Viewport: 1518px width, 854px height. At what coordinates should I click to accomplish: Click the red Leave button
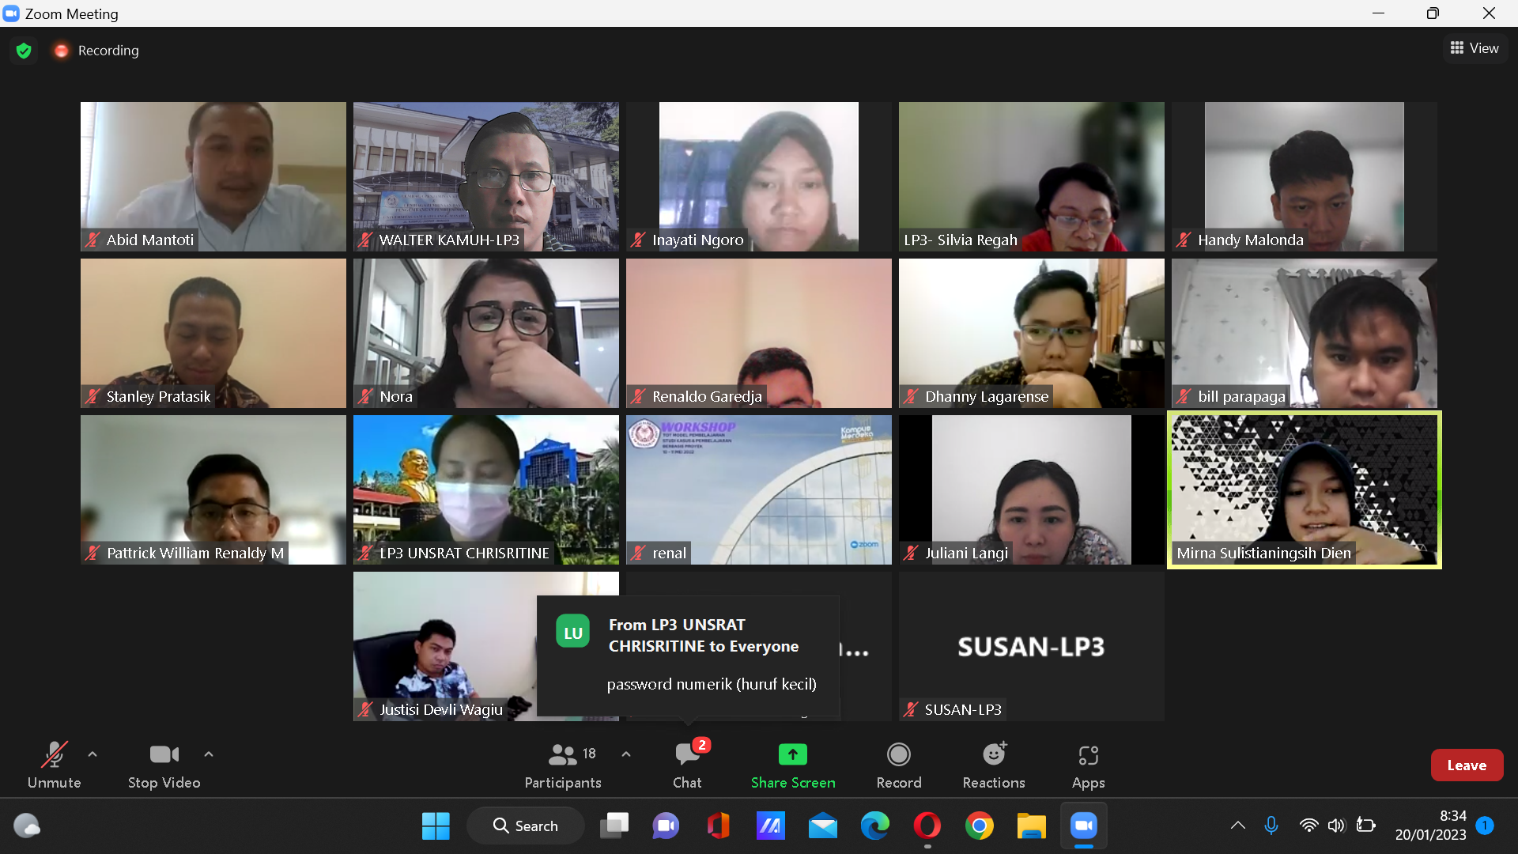pos(1466,765)
